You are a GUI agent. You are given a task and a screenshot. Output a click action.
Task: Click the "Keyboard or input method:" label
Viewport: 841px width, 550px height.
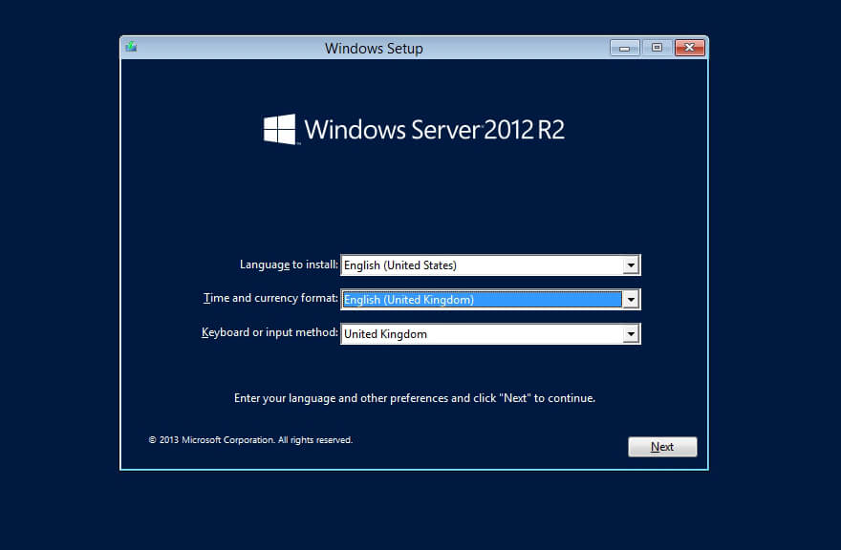270,332
